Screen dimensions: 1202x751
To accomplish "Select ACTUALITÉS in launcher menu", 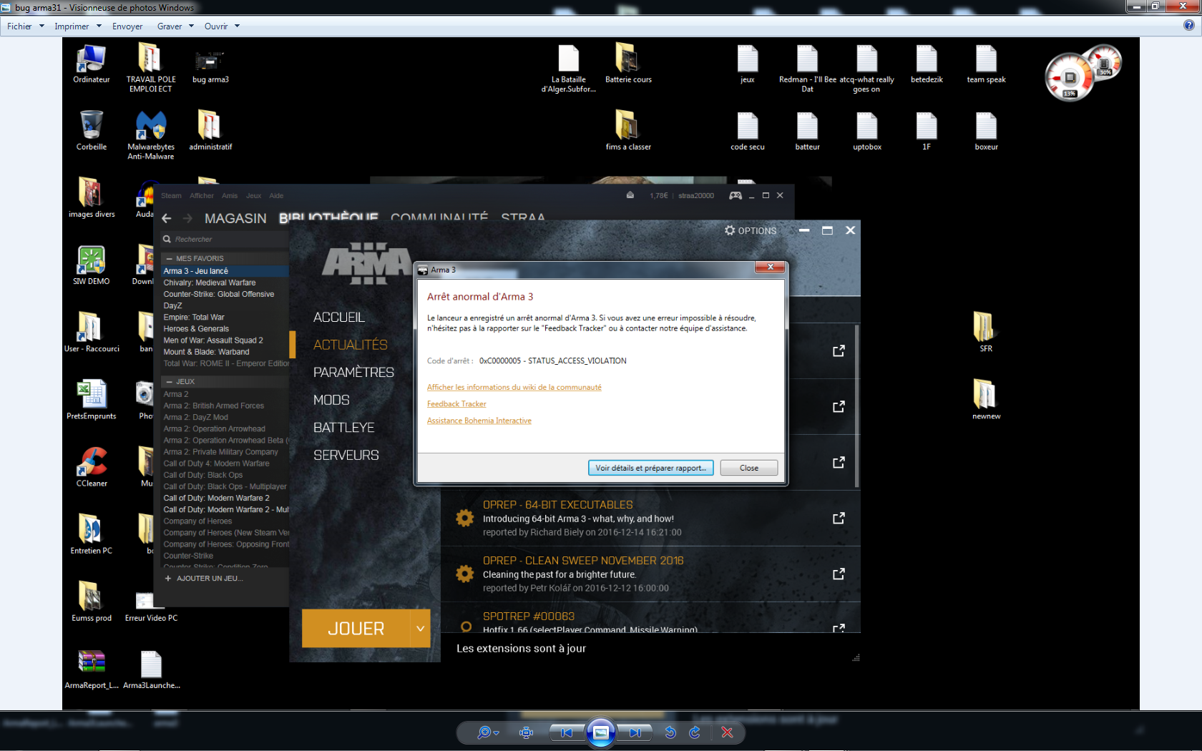I will tap(351, 345).
